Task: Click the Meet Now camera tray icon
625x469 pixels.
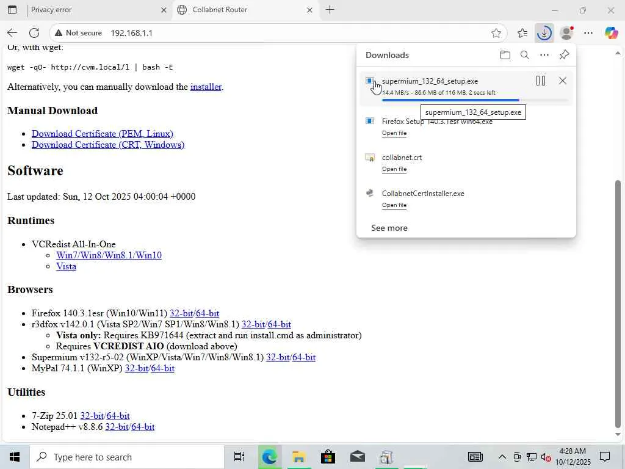Action: click(517, 457)
